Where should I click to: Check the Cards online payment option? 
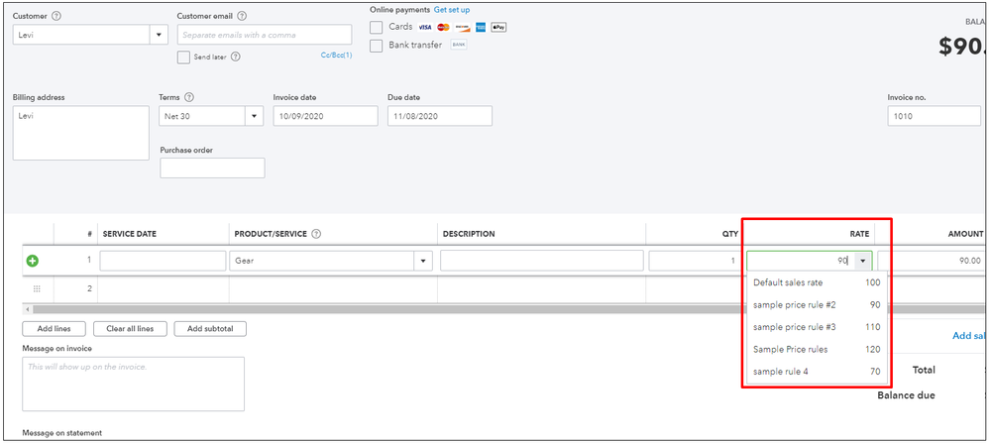click(377, 27)
